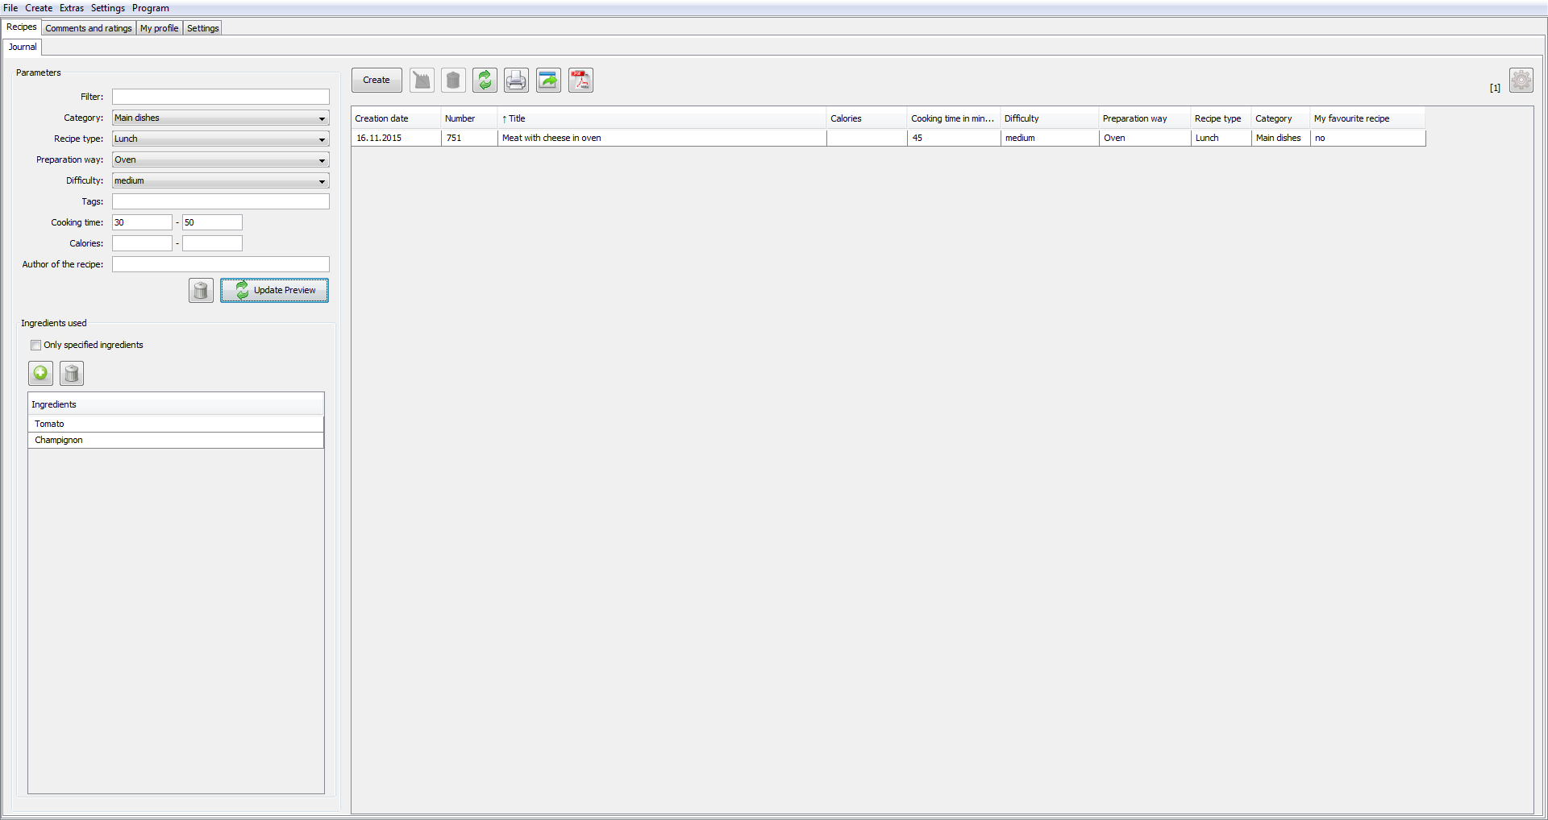Select the edit recipe pen icon

coord(421,80)
